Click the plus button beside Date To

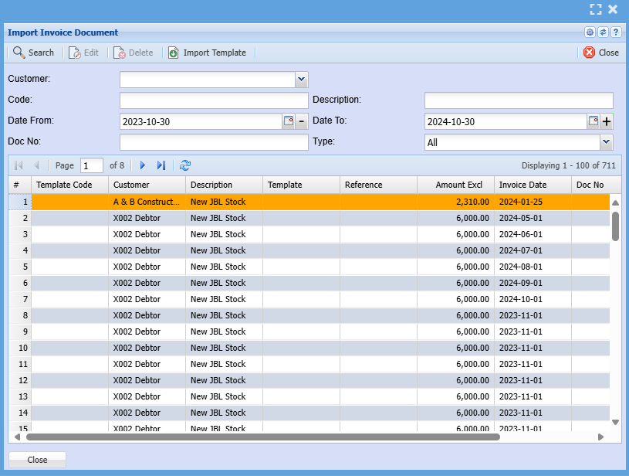tap(607, 121)
